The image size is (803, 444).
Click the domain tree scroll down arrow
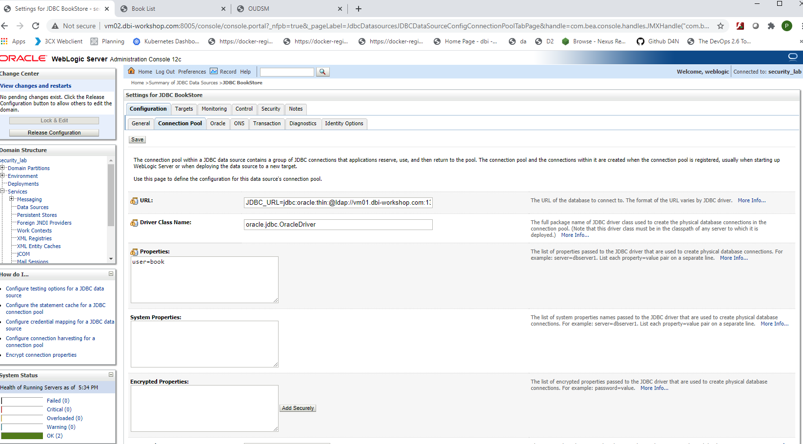click(111, 259)
